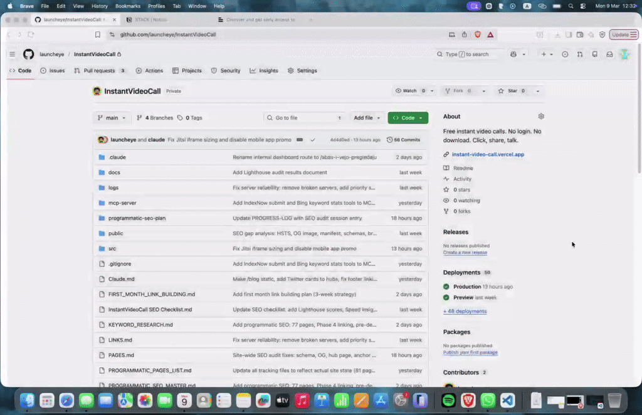Open Music app from the dock
Viewport: 642px width, 415px height.
[302, 400]
